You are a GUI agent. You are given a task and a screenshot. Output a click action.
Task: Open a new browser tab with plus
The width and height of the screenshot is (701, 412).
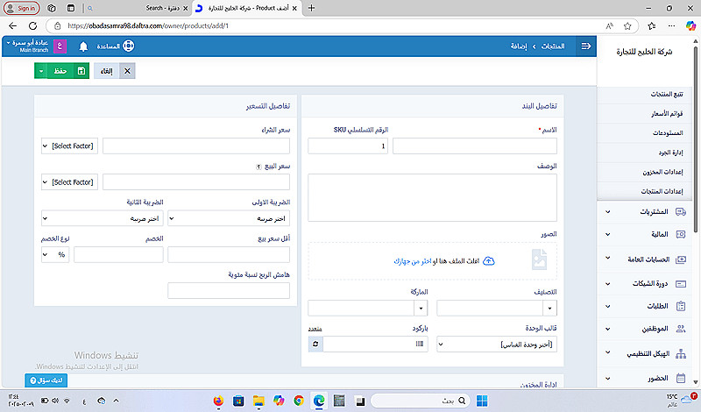[x=312, y=8]
